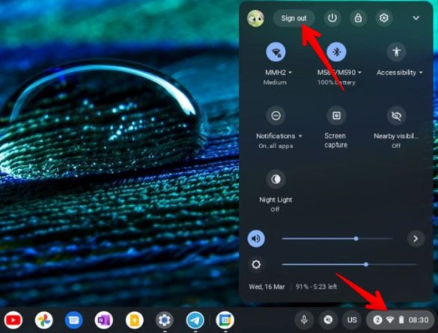Viewport: 438px width, 333px height.
Task: Click the volume slider track
Action: pos(337,239)
